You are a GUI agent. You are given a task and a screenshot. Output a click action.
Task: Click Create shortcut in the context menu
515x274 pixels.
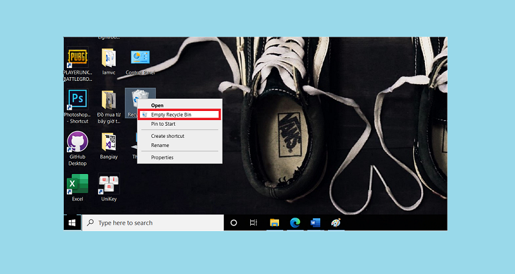point(167,136)
